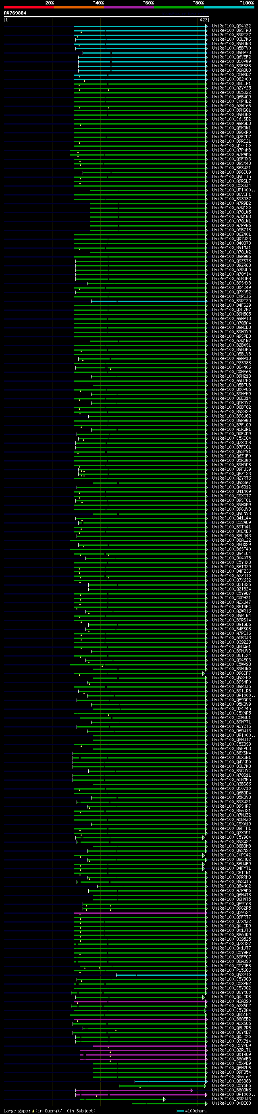Image resolution: width=258 pixels, height=1114 pixels.
Task: Open hit UniRef100_C5YYQ9
Action: (x=231, y=1045)
